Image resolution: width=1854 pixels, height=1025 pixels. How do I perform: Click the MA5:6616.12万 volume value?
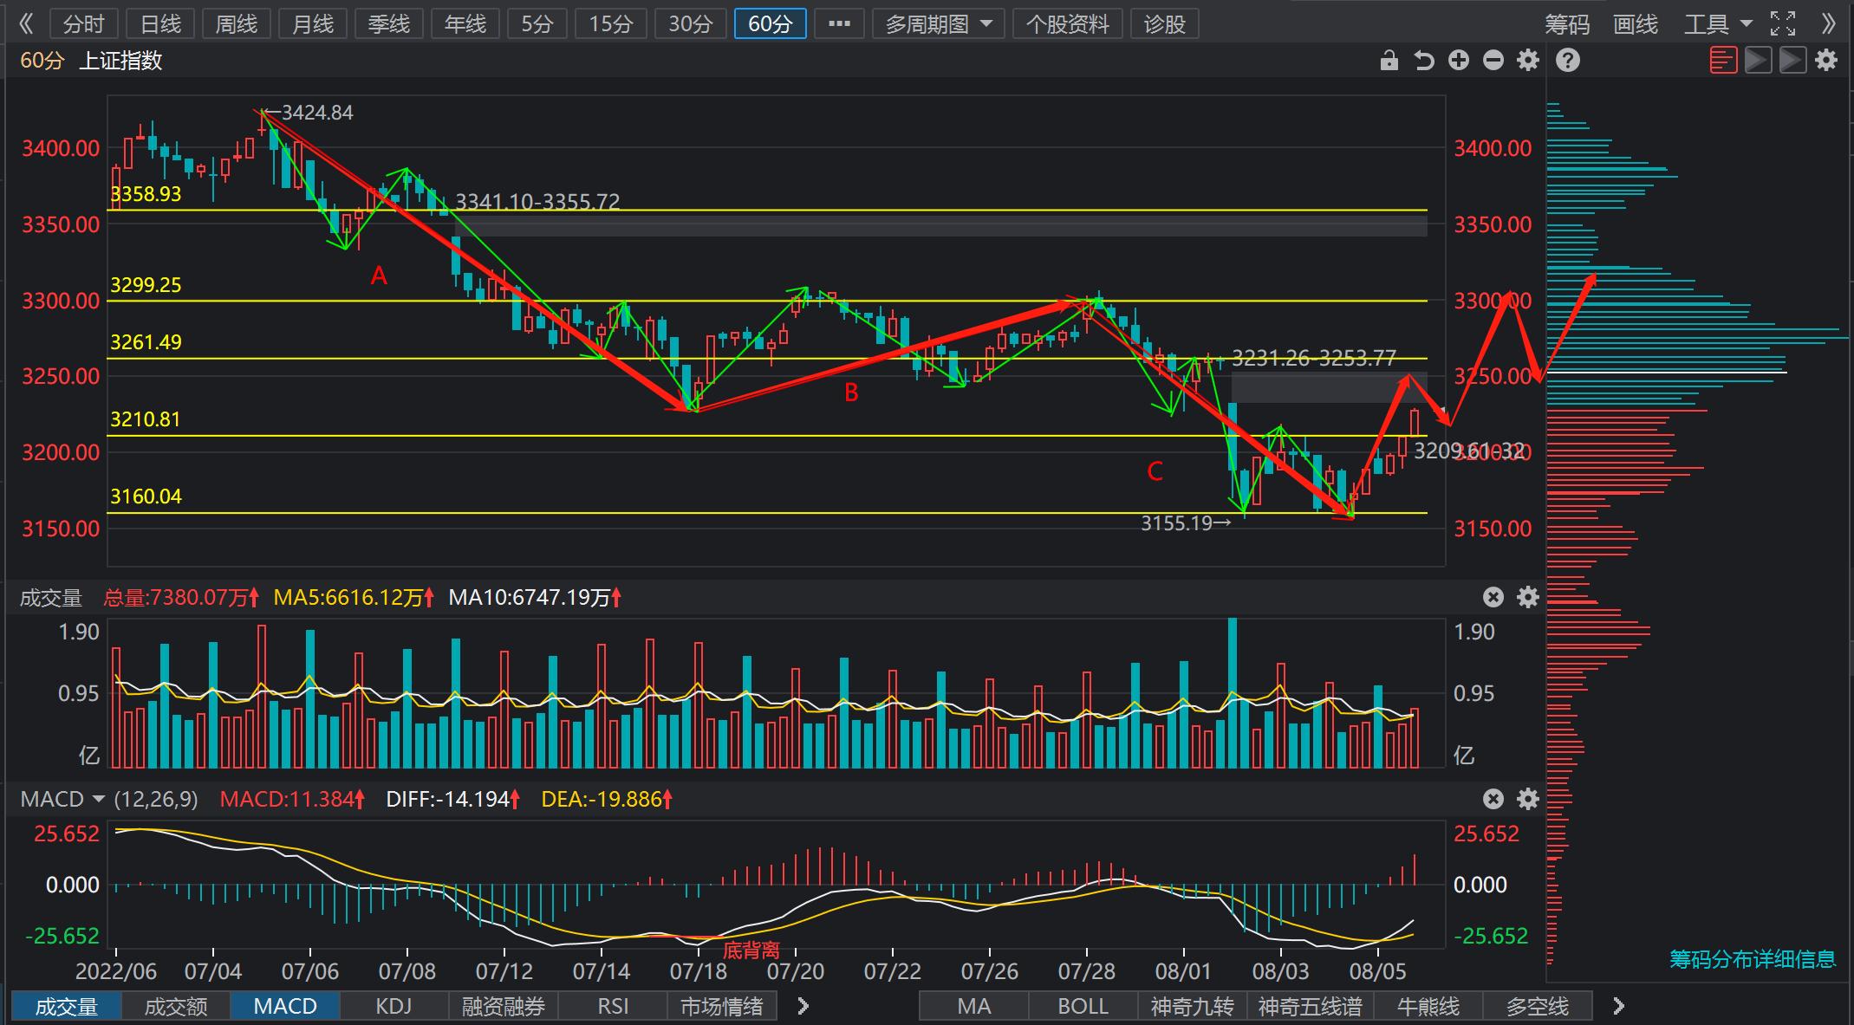(348, 597)
